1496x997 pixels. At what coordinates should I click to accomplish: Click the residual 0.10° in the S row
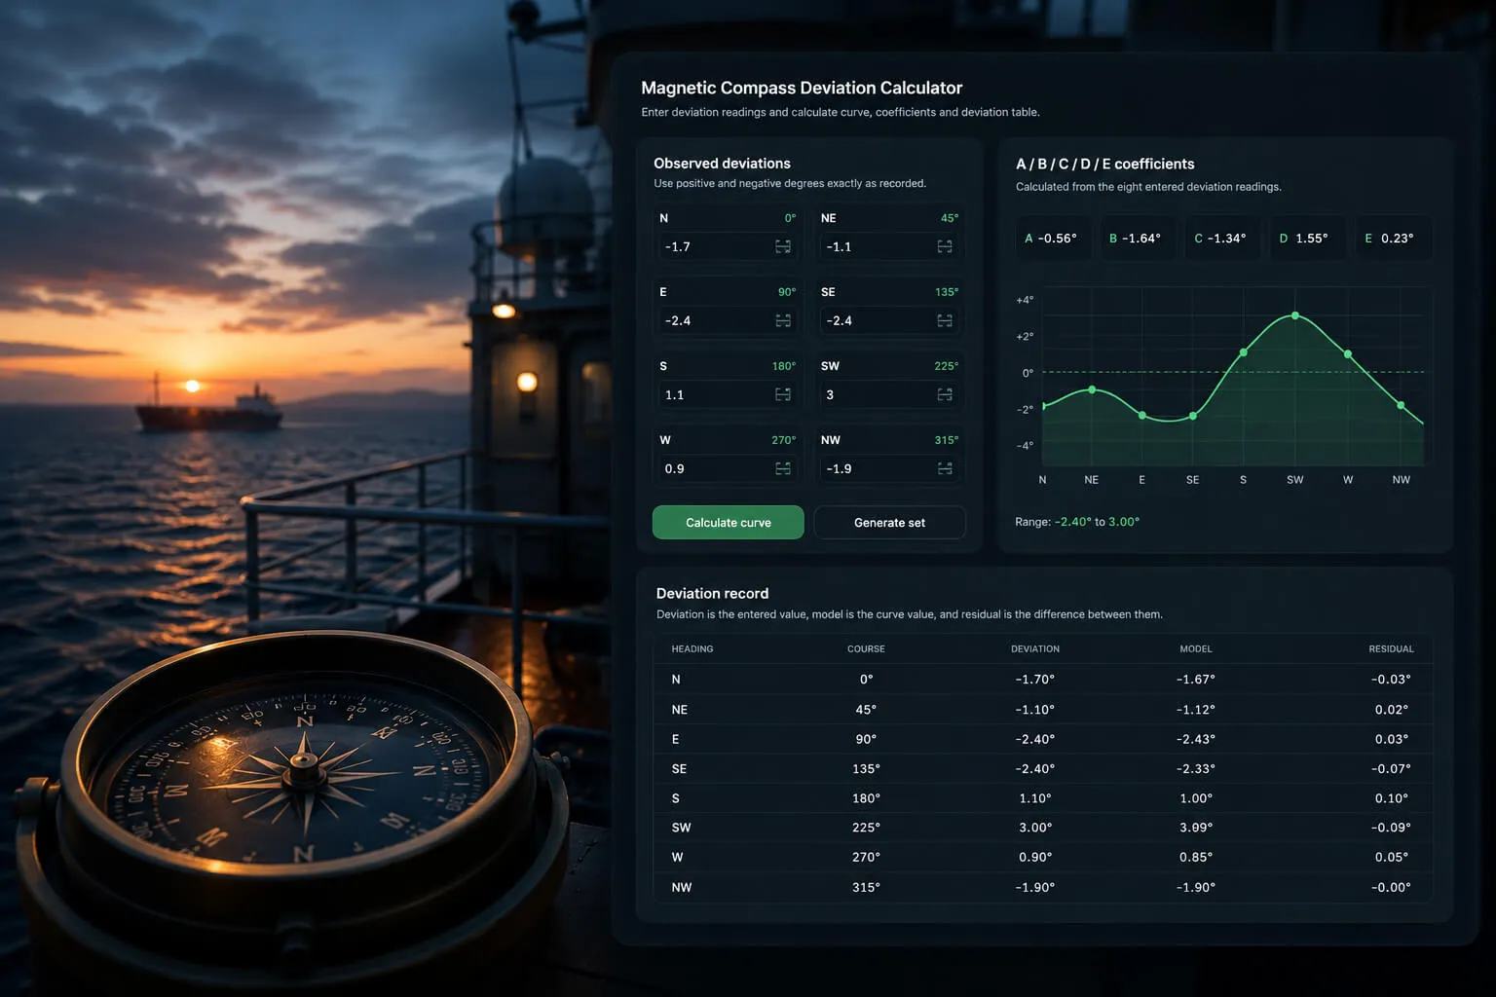tap(1392, 798)
